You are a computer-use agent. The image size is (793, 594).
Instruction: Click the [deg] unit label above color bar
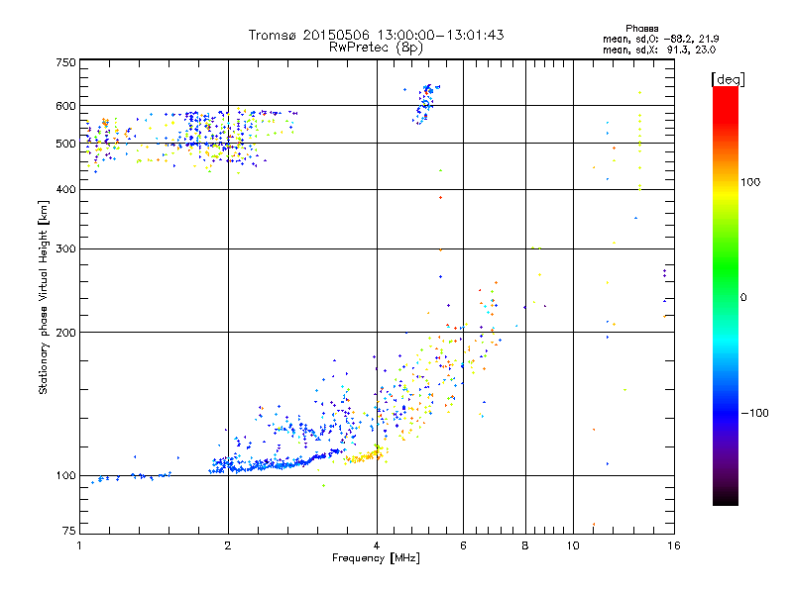click(728, 79)
